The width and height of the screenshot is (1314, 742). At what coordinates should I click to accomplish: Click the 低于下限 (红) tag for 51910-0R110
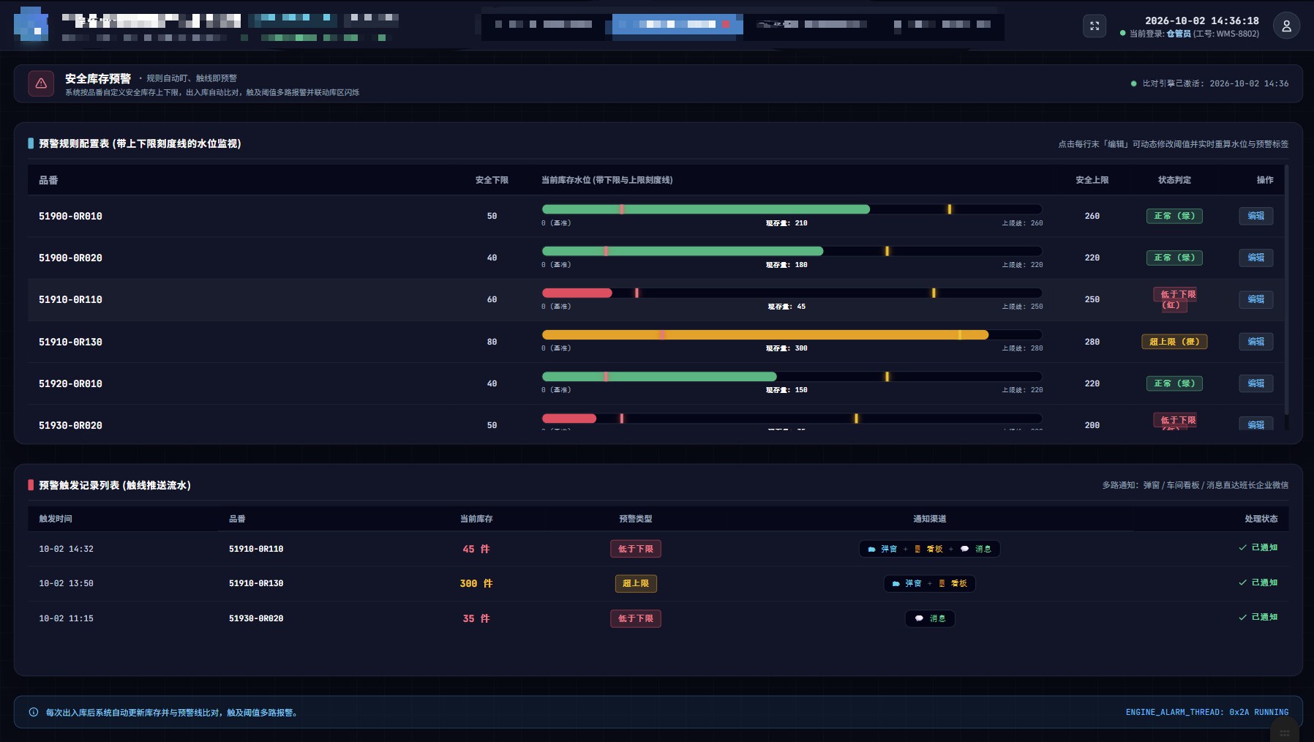pyautogui.click(x=1174, y=299)
